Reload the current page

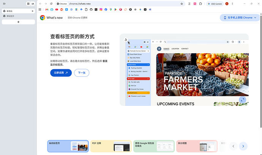[x=51, y=4]
